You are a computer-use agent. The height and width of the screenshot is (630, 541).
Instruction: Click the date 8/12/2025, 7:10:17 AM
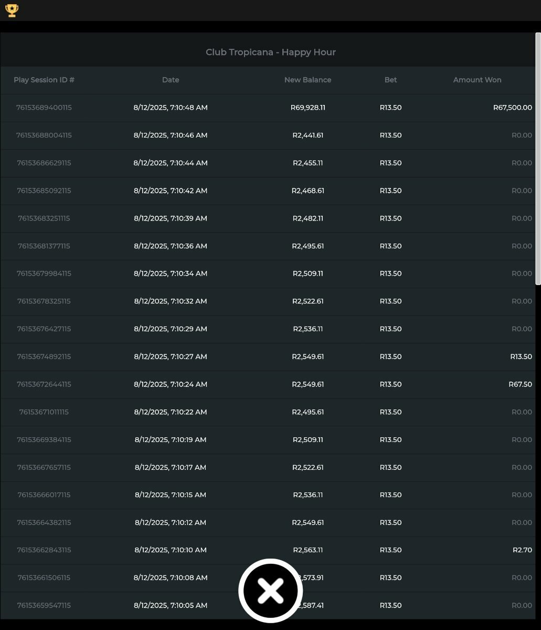tap(171, 467)
